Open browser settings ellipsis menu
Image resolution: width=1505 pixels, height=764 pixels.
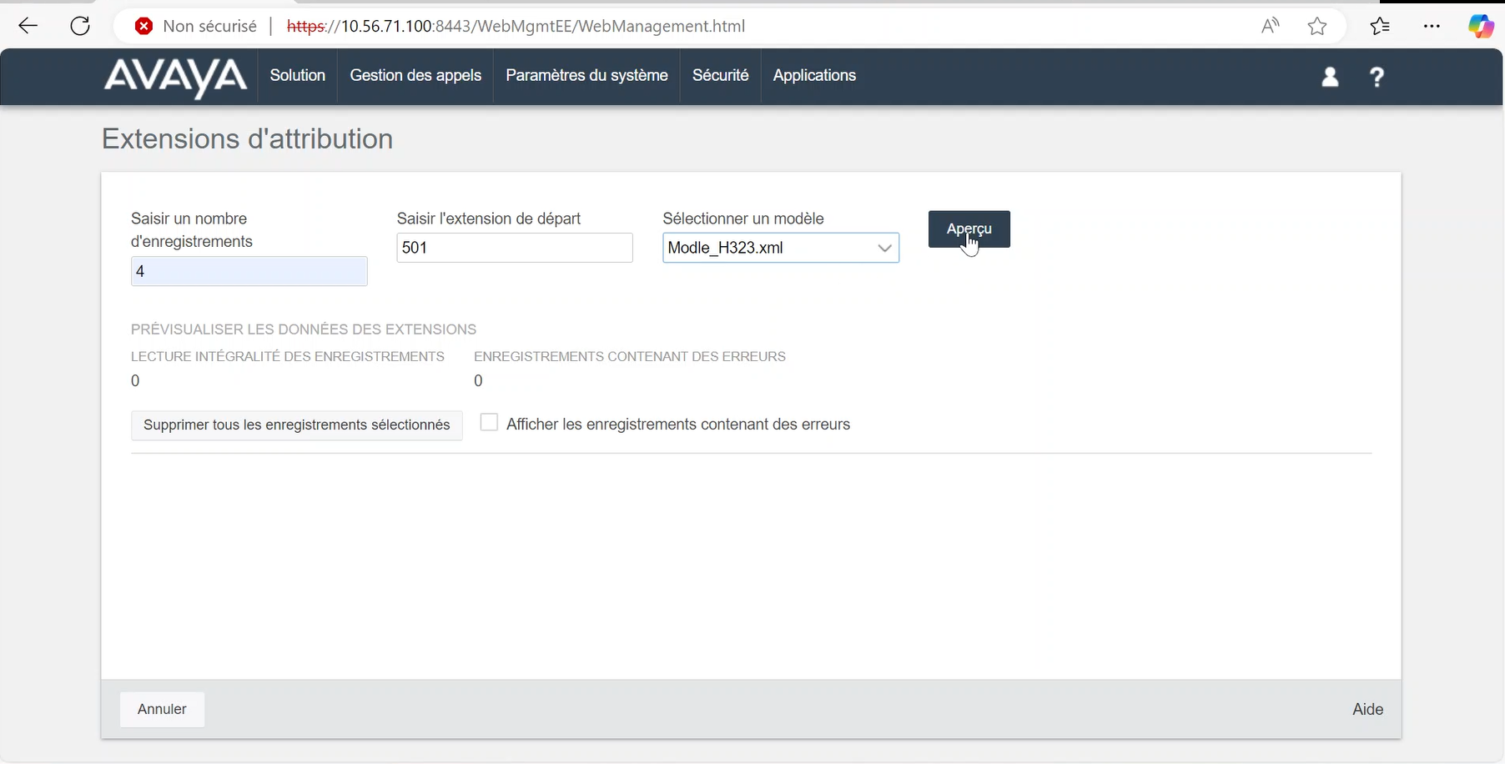1432,26
